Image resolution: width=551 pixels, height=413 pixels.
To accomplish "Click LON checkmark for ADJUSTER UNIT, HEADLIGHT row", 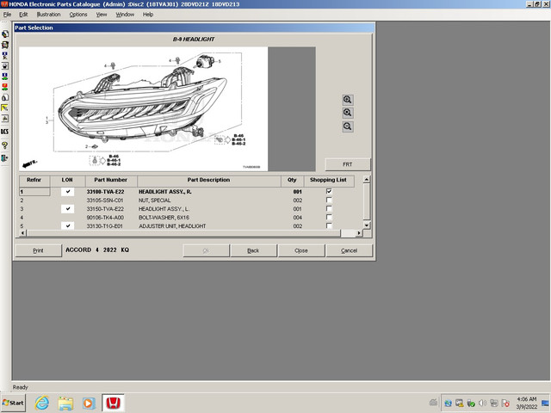I will (x=67, y=225).
